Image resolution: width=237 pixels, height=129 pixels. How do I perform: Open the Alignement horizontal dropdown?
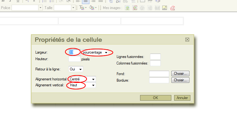point(82,79)
